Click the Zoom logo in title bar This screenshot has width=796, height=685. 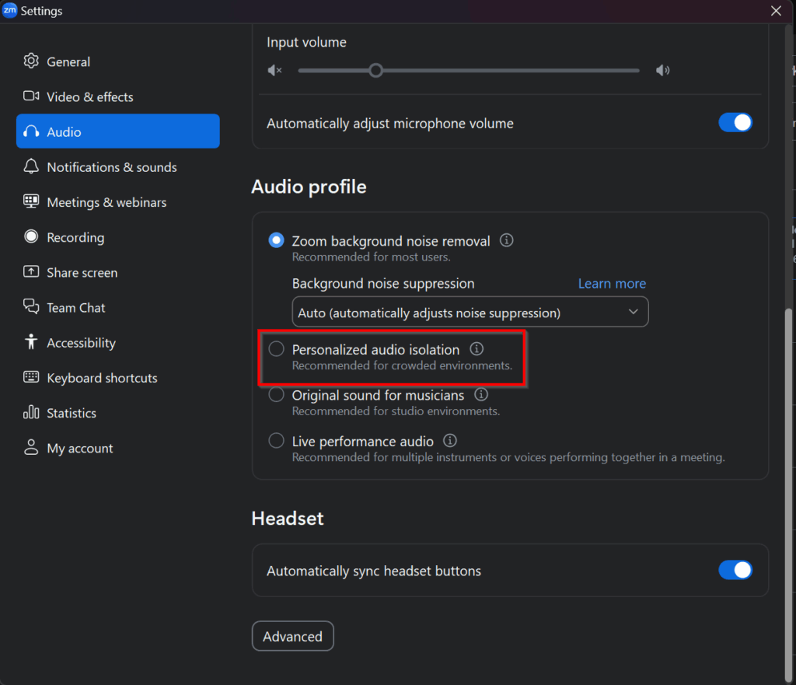[10, 11]
